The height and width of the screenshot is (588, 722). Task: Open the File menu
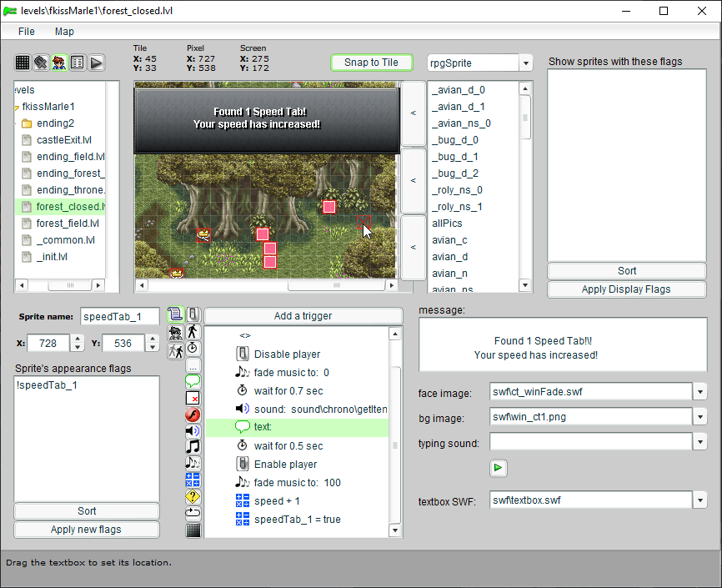tap(27, 31)
